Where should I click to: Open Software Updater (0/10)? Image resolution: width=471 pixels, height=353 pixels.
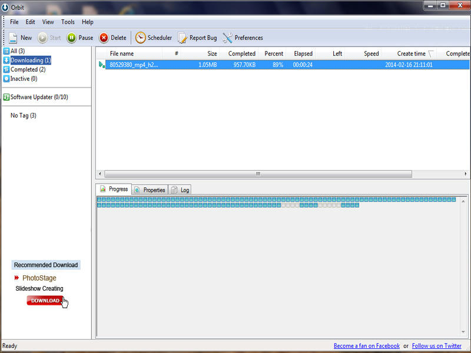(39, 97)
